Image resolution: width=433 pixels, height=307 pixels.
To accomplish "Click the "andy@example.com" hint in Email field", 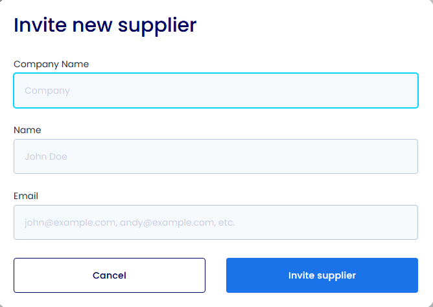I will (167, 222).
